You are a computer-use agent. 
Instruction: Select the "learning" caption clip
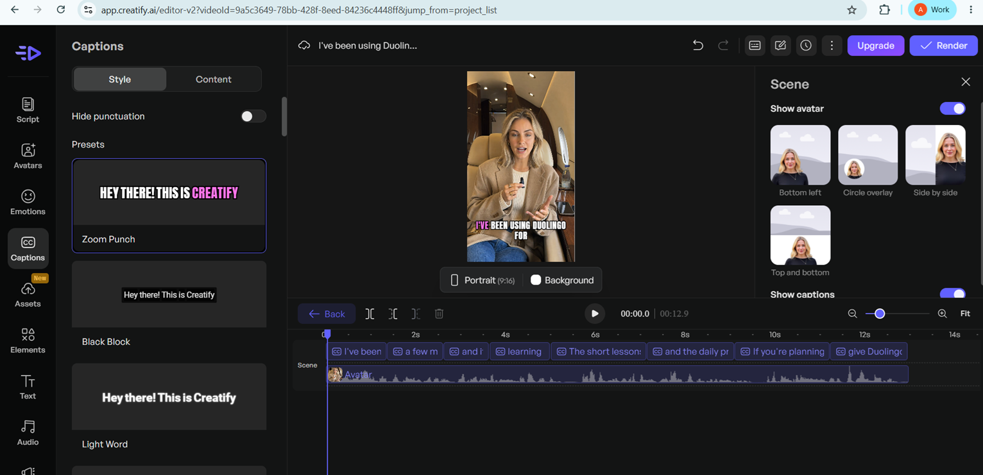click(x=519, y=351)
